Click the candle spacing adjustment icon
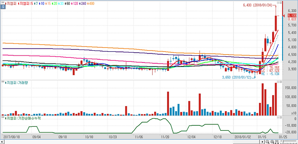This screenshot has height=144, width=298. point(277,142)
